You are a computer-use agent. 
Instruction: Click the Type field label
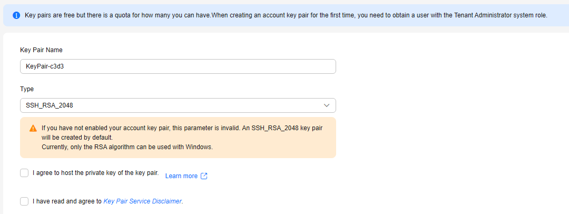pyautogui.click(x=27, y=89)
